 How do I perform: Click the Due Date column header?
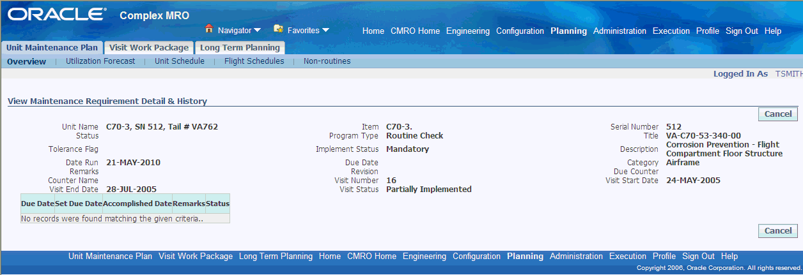[x=38, y=204]
